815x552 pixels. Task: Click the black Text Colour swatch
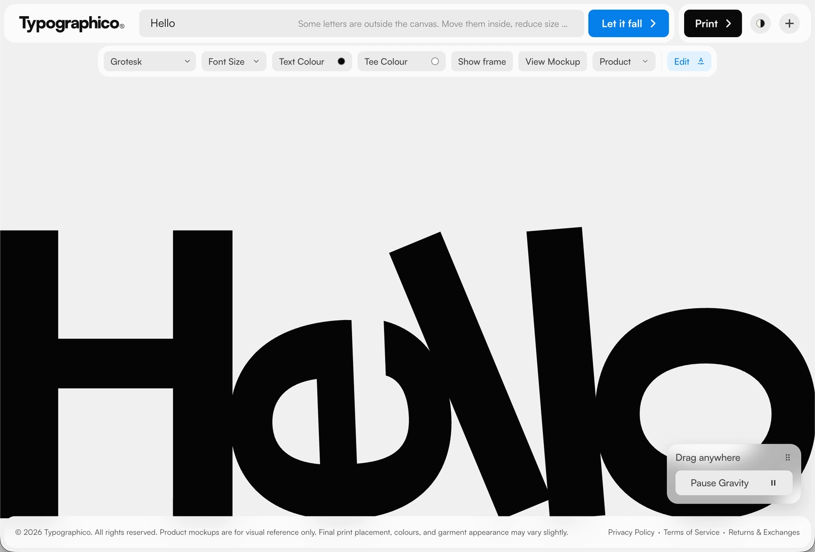click(341, 62)
